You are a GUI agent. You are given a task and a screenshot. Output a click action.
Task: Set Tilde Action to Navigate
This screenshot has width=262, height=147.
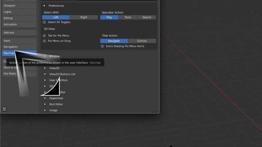click(x=114, y=41)
